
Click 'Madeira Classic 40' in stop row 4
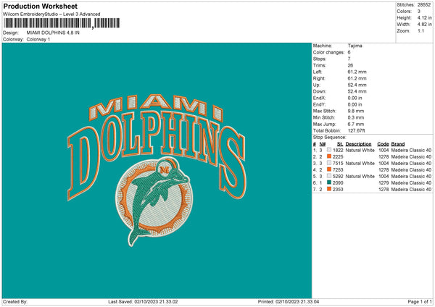tap(411, 170)
